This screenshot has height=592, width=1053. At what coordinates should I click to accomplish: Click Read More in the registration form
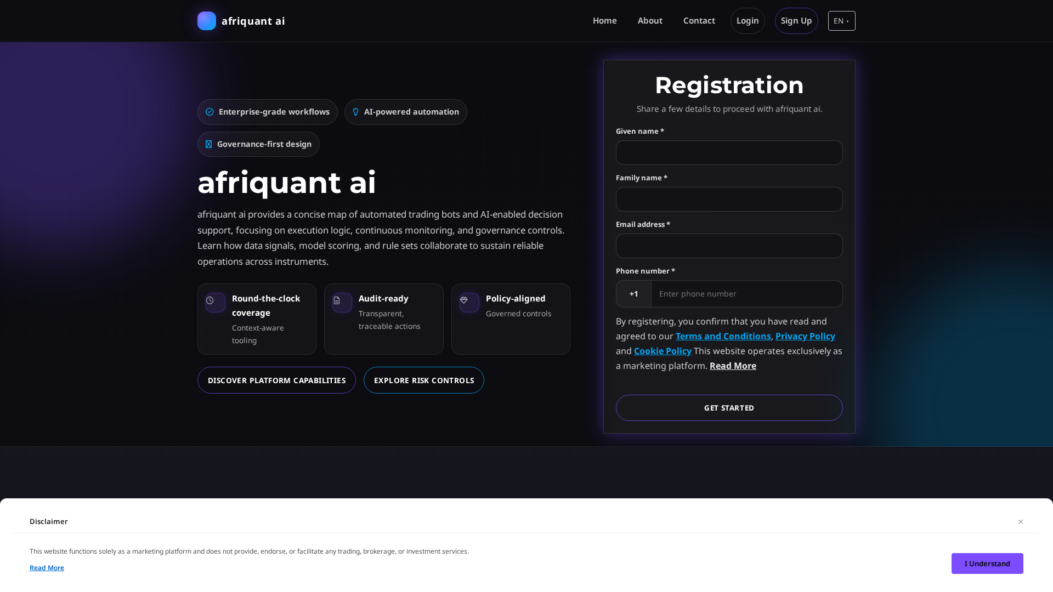[733, 366]
